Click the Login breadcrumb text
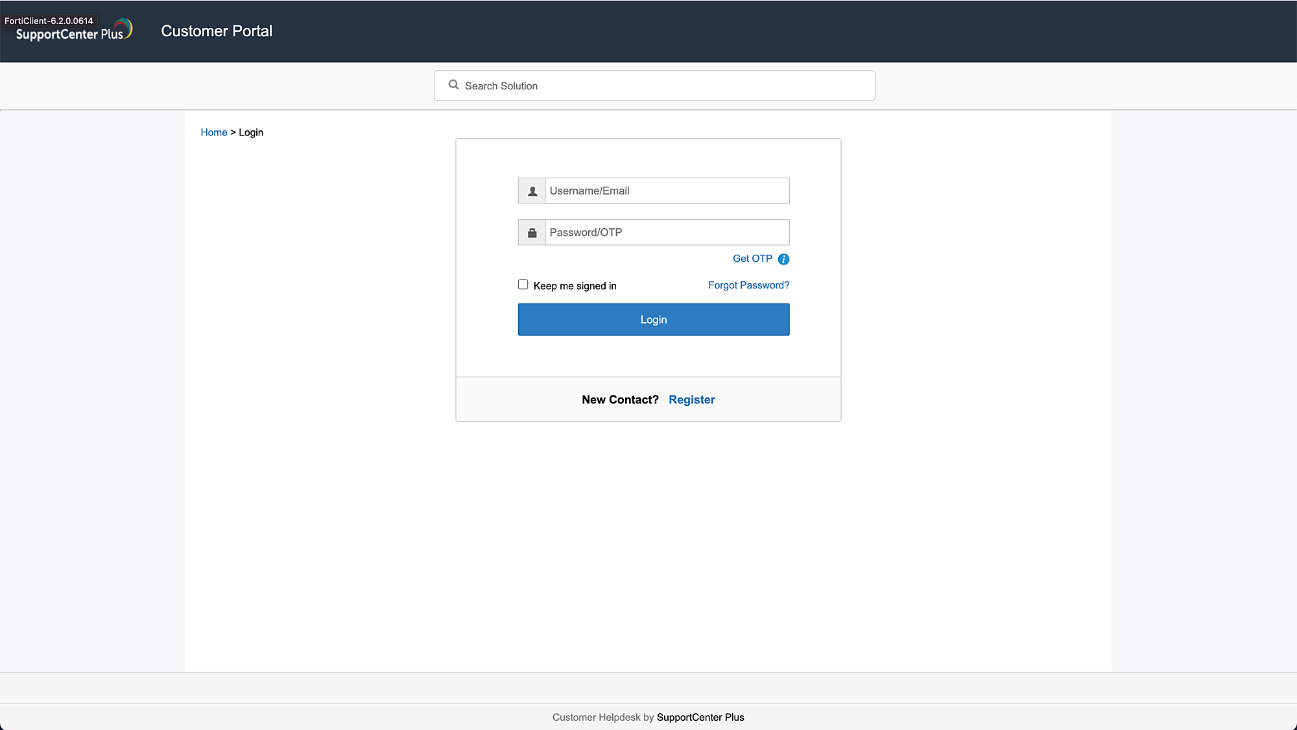 pos(251,132)
